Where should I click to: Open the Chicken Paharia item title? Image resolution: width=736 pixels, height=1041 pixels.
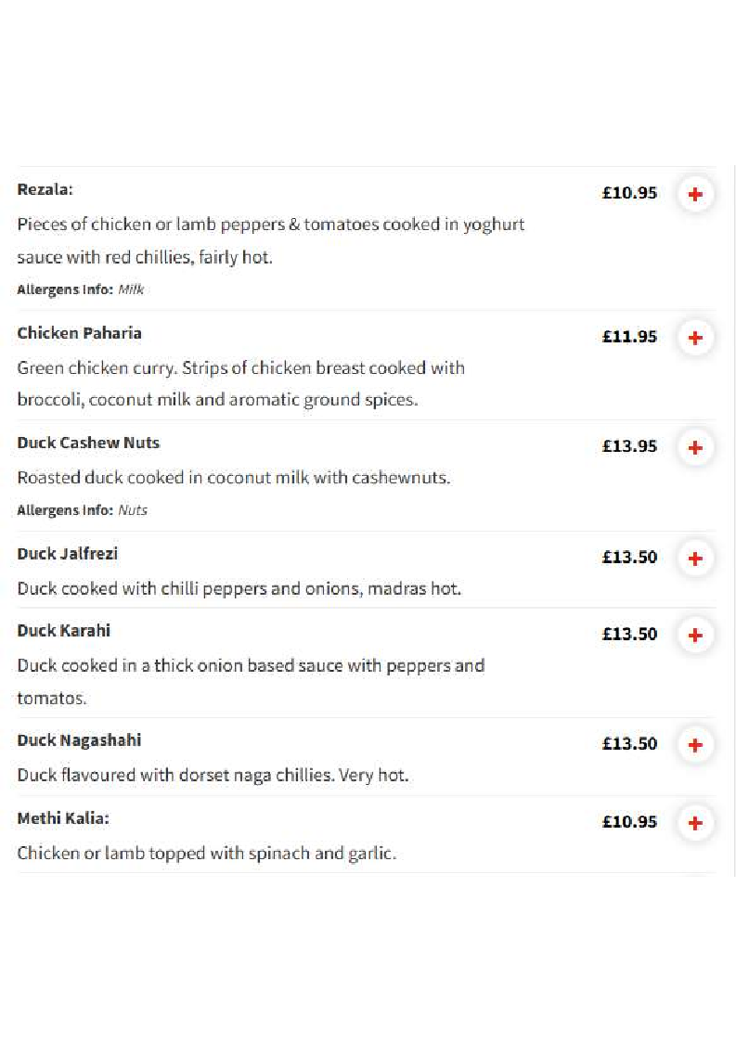point(79,333)
